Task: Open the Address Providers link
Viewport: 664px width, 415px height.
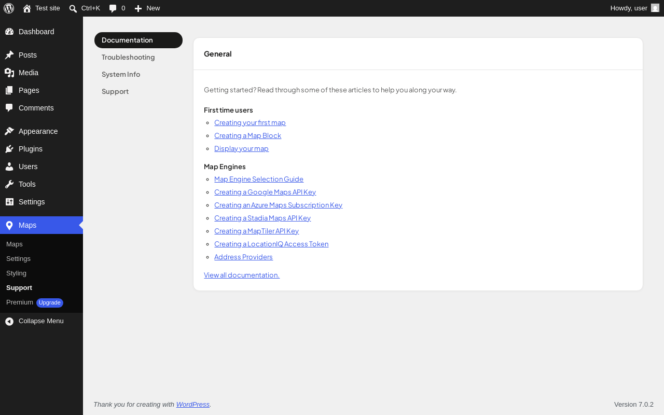Action: (x=243, y=257)
